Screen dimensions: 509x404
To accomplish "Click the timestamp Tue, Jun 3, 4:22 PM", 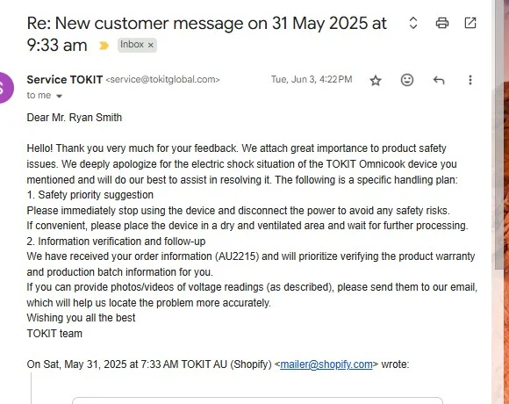I will (312, 80).
